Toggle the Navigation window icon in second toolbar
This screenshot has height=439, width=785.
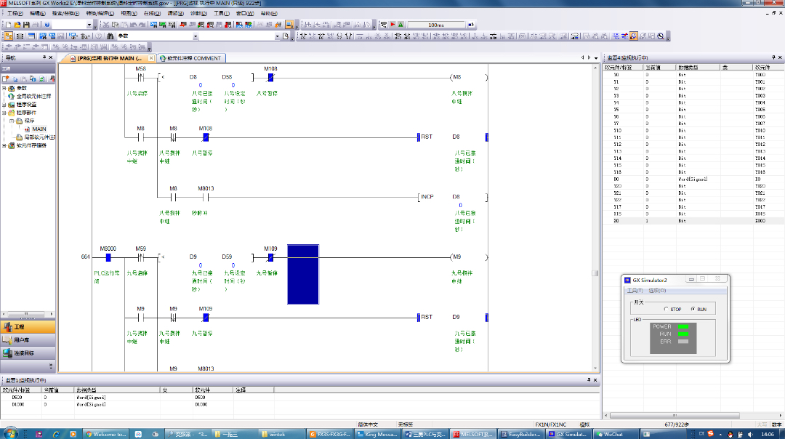coord(9,36)
